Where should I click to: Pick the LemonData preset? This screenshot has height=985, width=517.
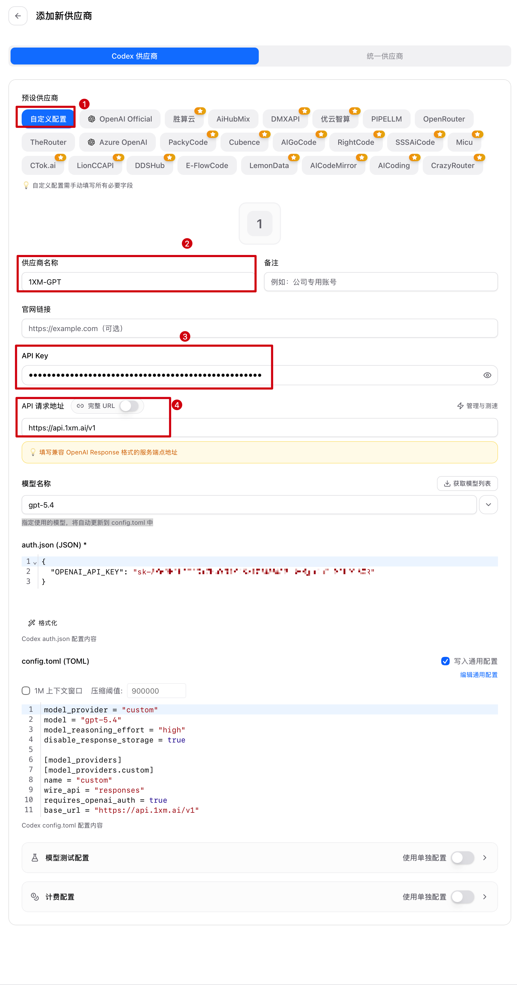pos(269,166)
